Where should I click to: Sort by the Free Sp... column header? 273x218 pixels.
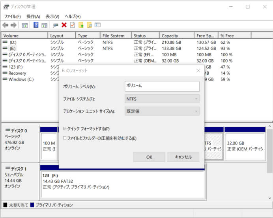[x=206, y=36]
